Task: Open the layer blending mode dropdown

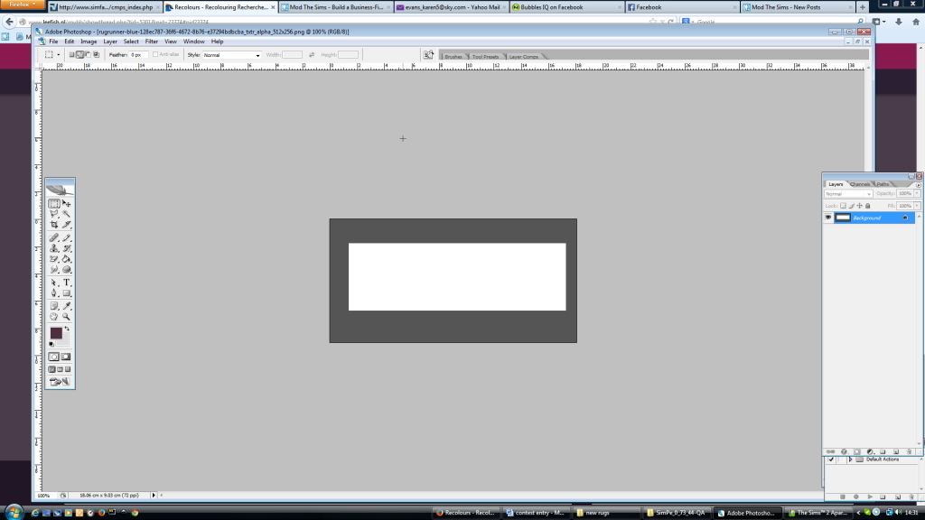Action: 848,193
